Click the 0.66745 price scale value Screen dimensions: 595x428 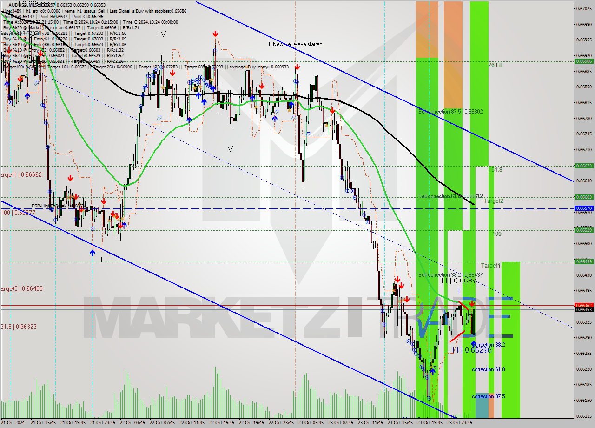[x=583, y=134]
